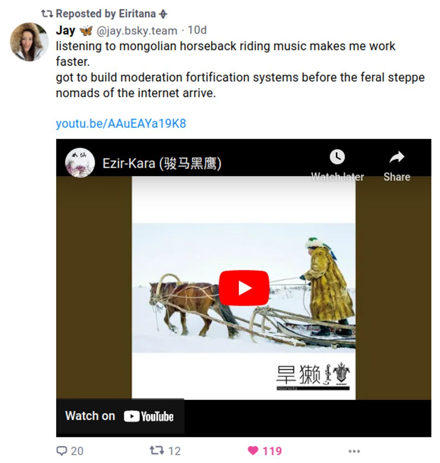
Task: Open the three-dot more options menu
Action: (354, 451)
